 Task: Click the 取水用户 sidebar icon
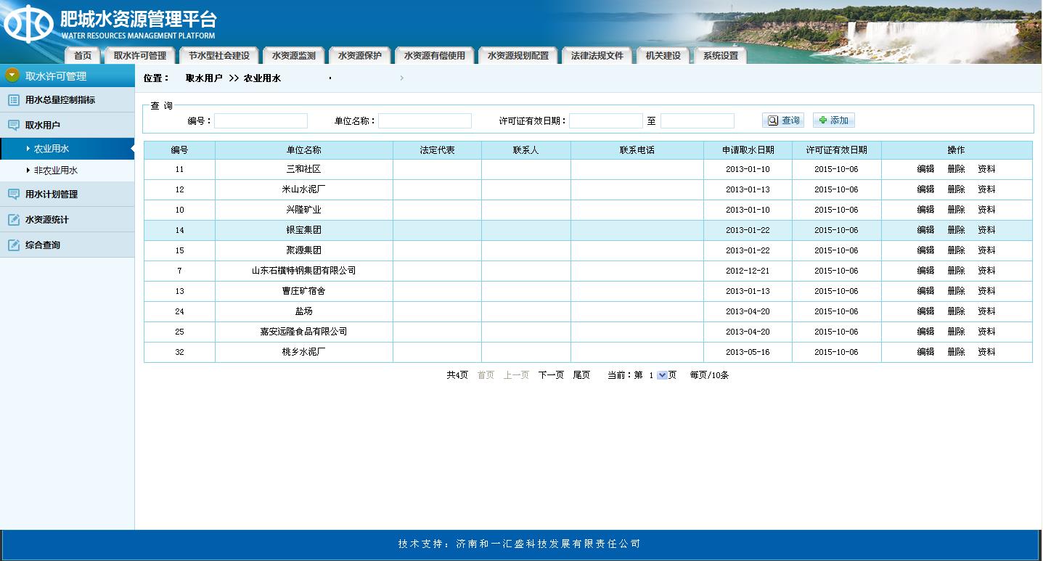(x=12, y=124)
